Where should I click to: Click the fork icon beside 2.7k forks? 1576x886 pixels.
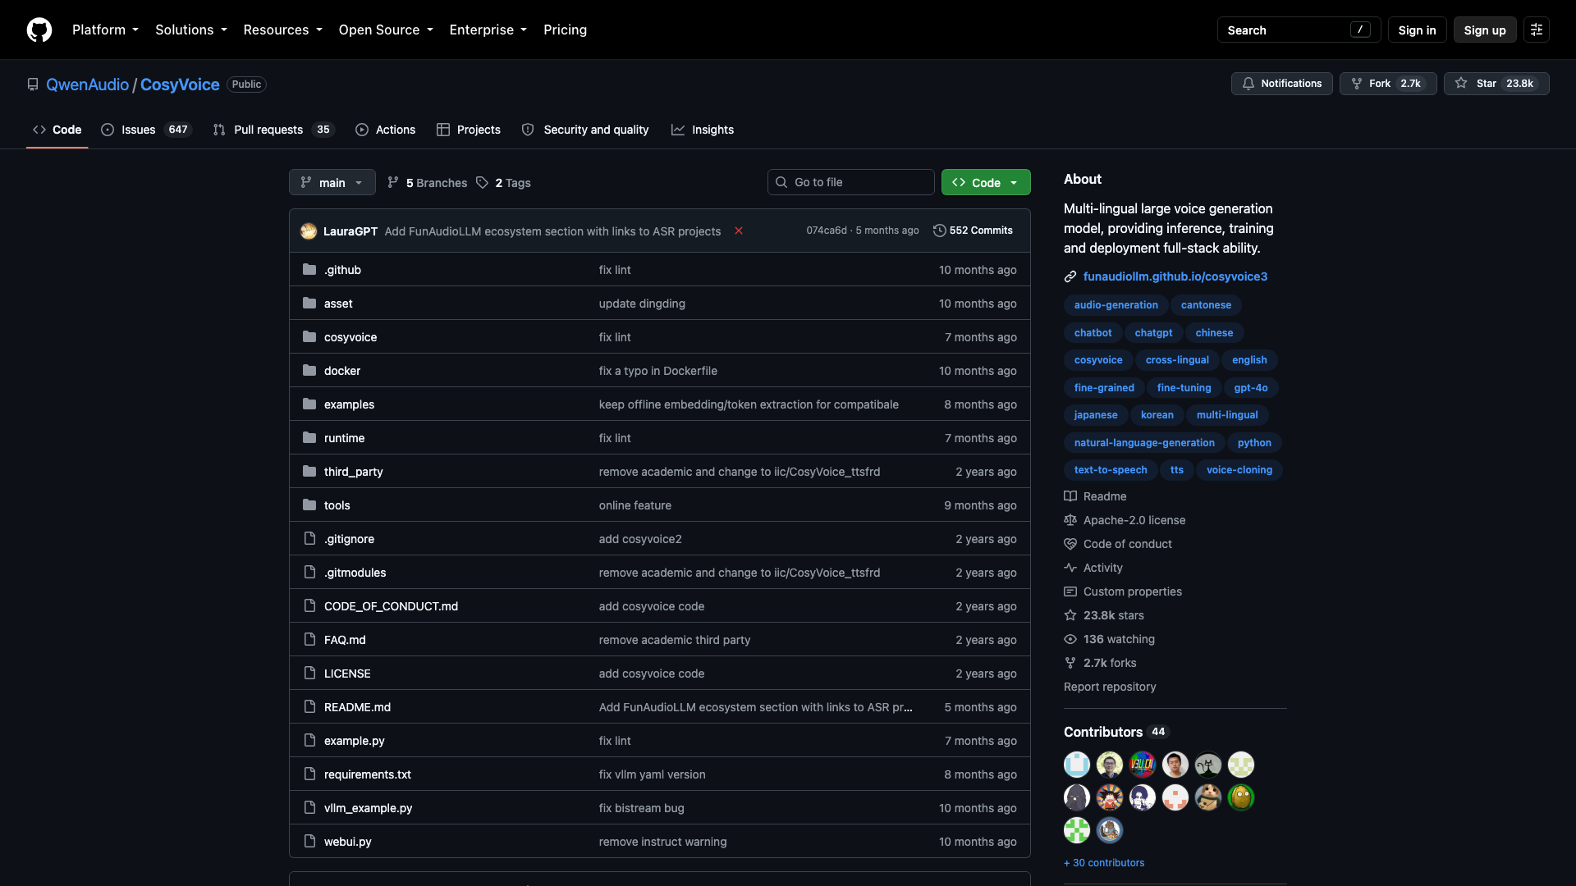click(1070, 663)
